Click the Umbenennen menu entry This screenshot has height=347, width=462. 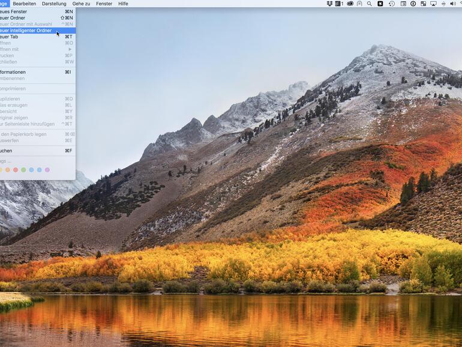coord(38,78)
